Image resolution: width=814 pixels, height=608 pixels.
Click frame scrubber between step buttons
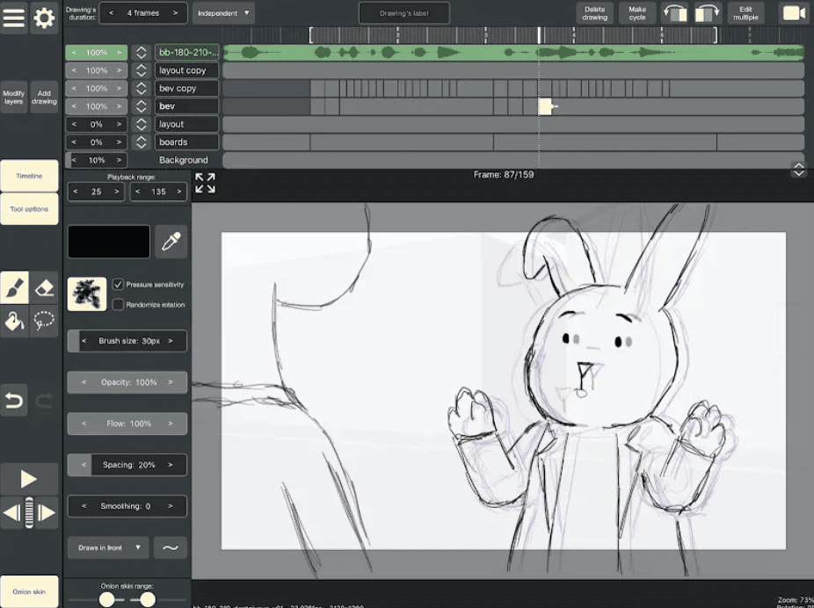pyautogui.click(x=29, y=512)
